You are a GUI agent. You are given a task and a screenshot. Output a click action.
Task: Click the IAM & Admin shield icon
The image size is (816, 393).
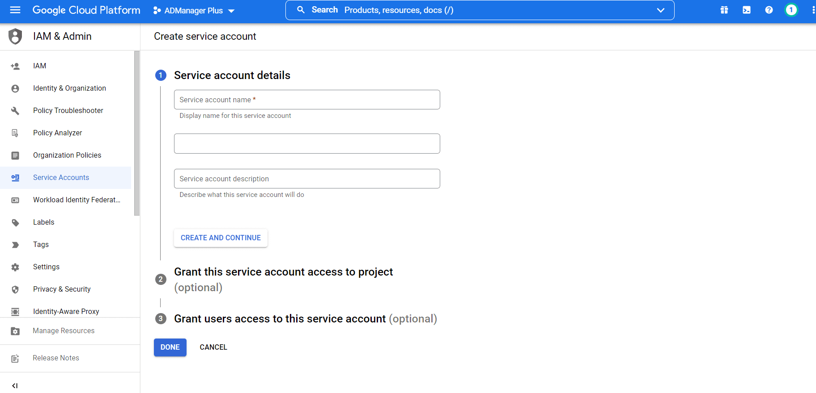(15, 36)
